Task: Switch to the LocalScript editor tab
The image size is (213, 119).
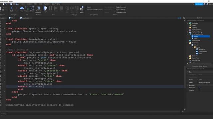Action: [x=25, y=18]
